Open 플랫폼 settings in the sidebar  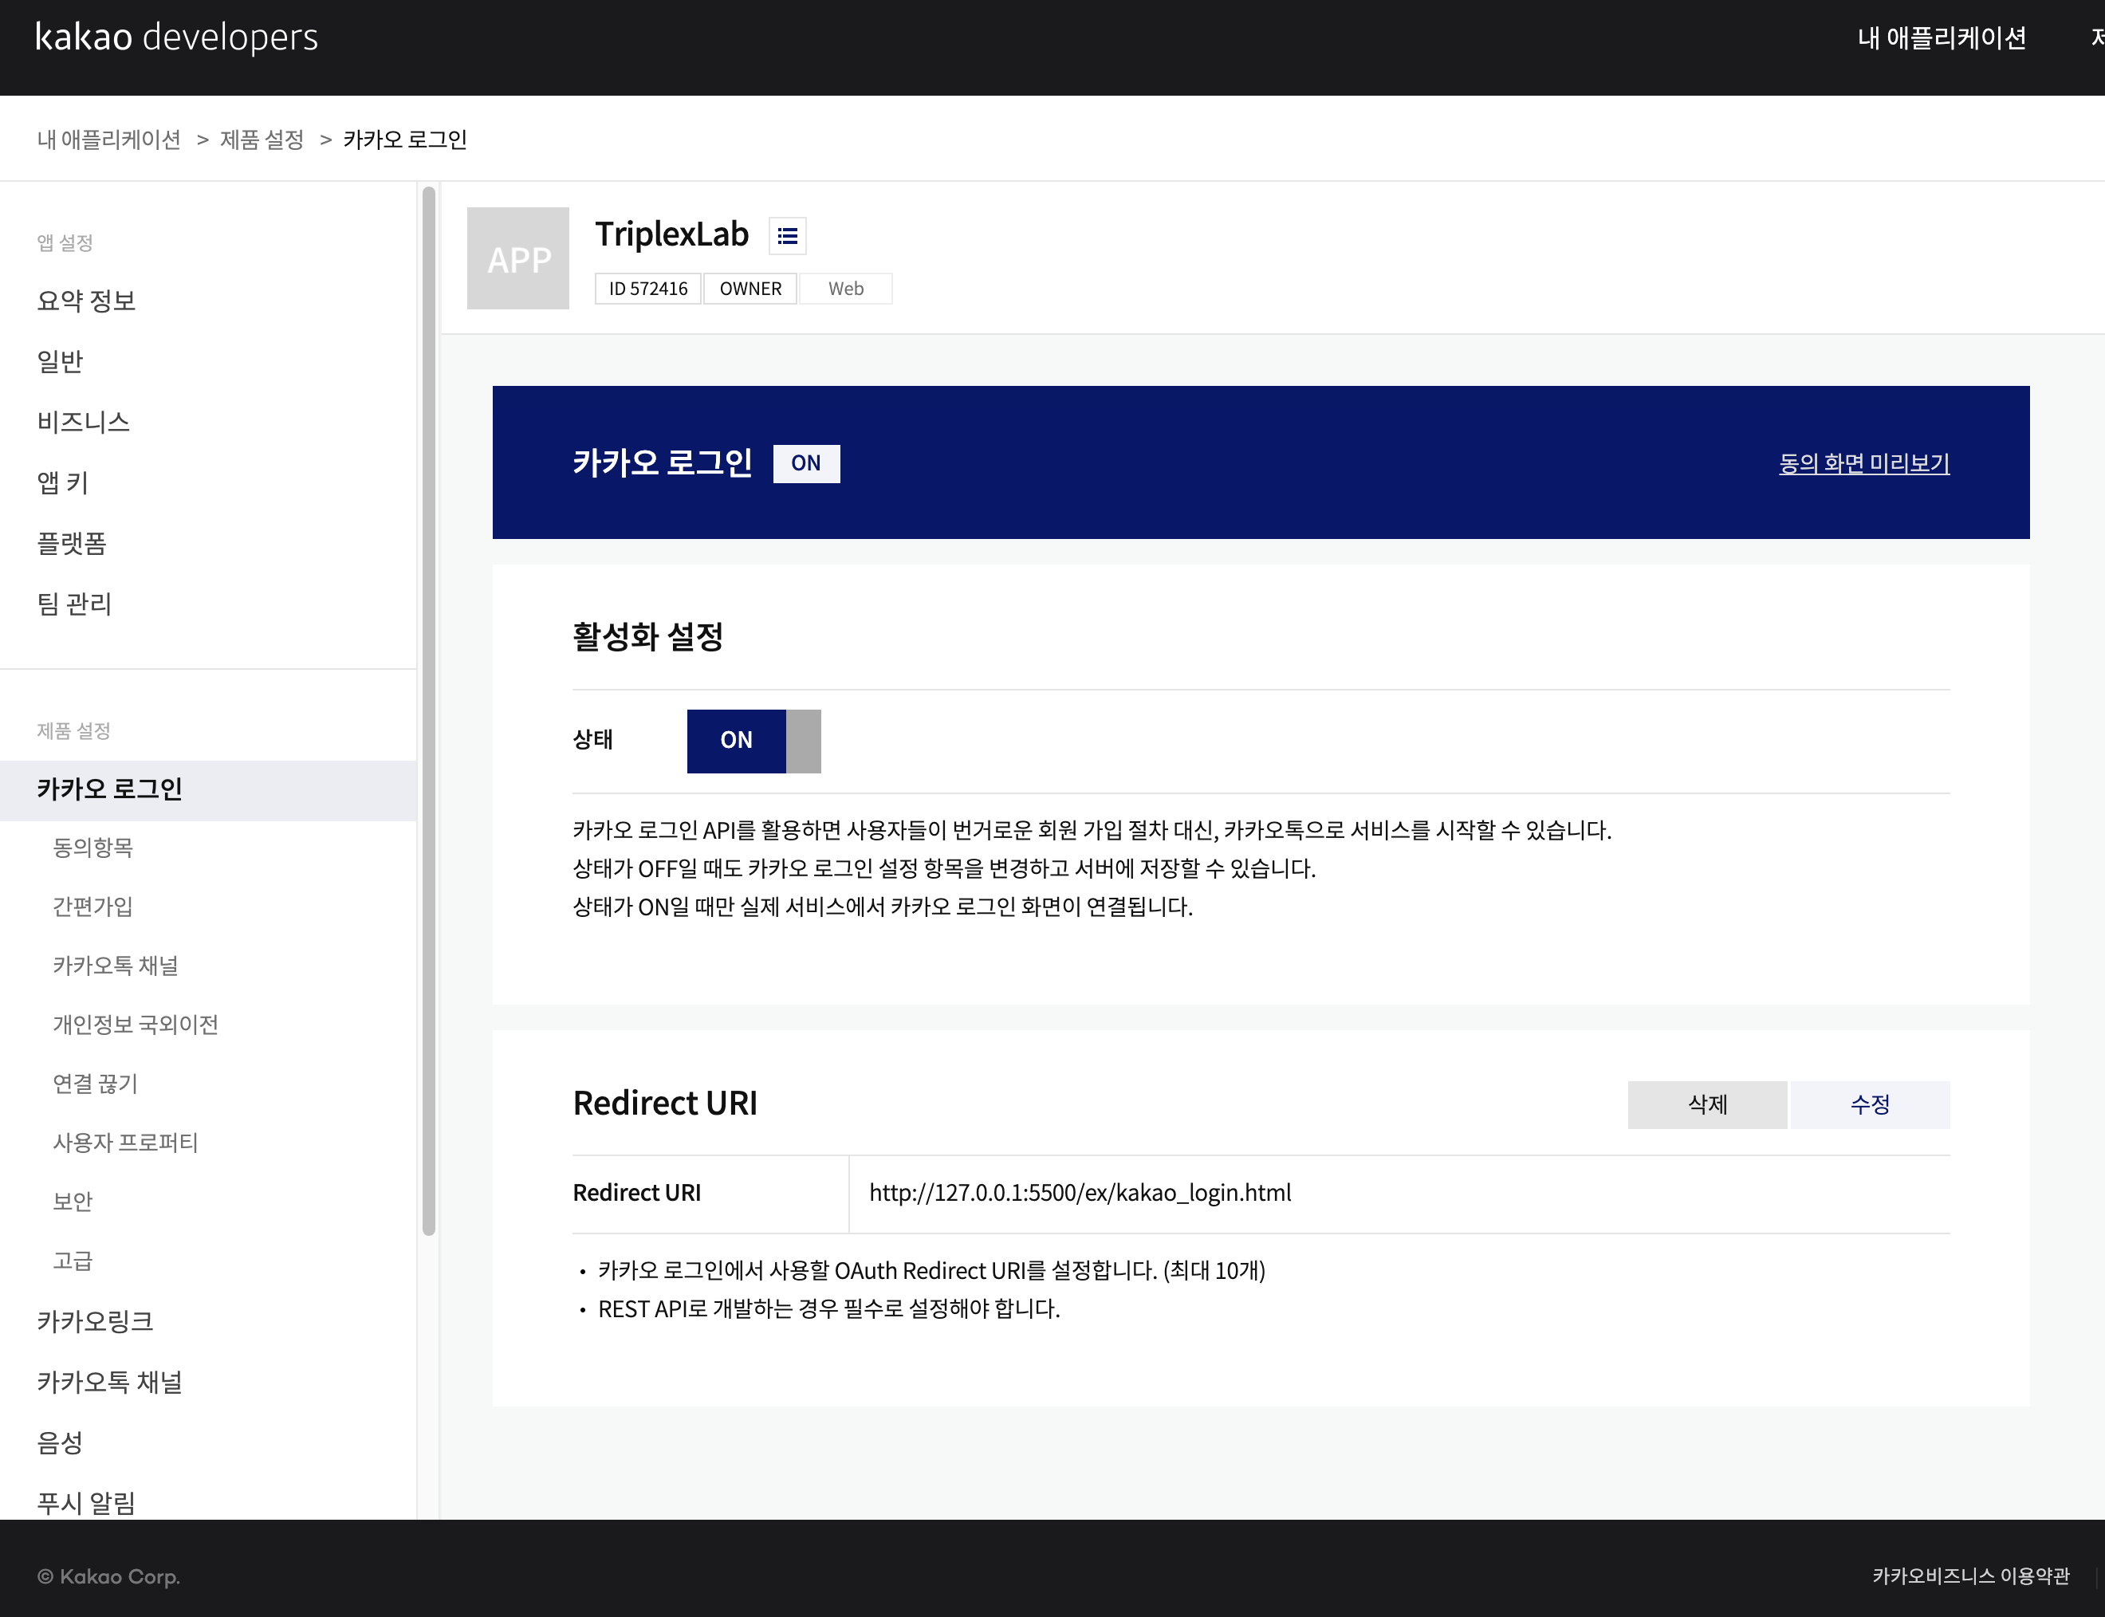click(71, 543)
